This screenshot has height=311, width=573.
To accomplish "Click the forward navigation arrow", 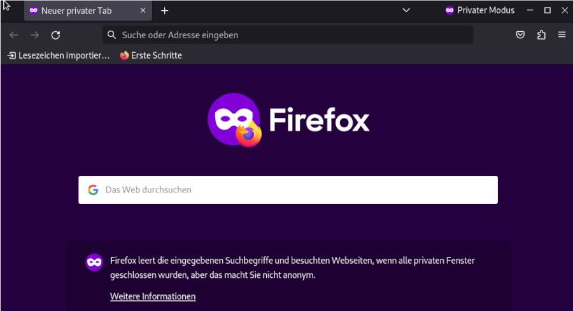I will (34, 35).
